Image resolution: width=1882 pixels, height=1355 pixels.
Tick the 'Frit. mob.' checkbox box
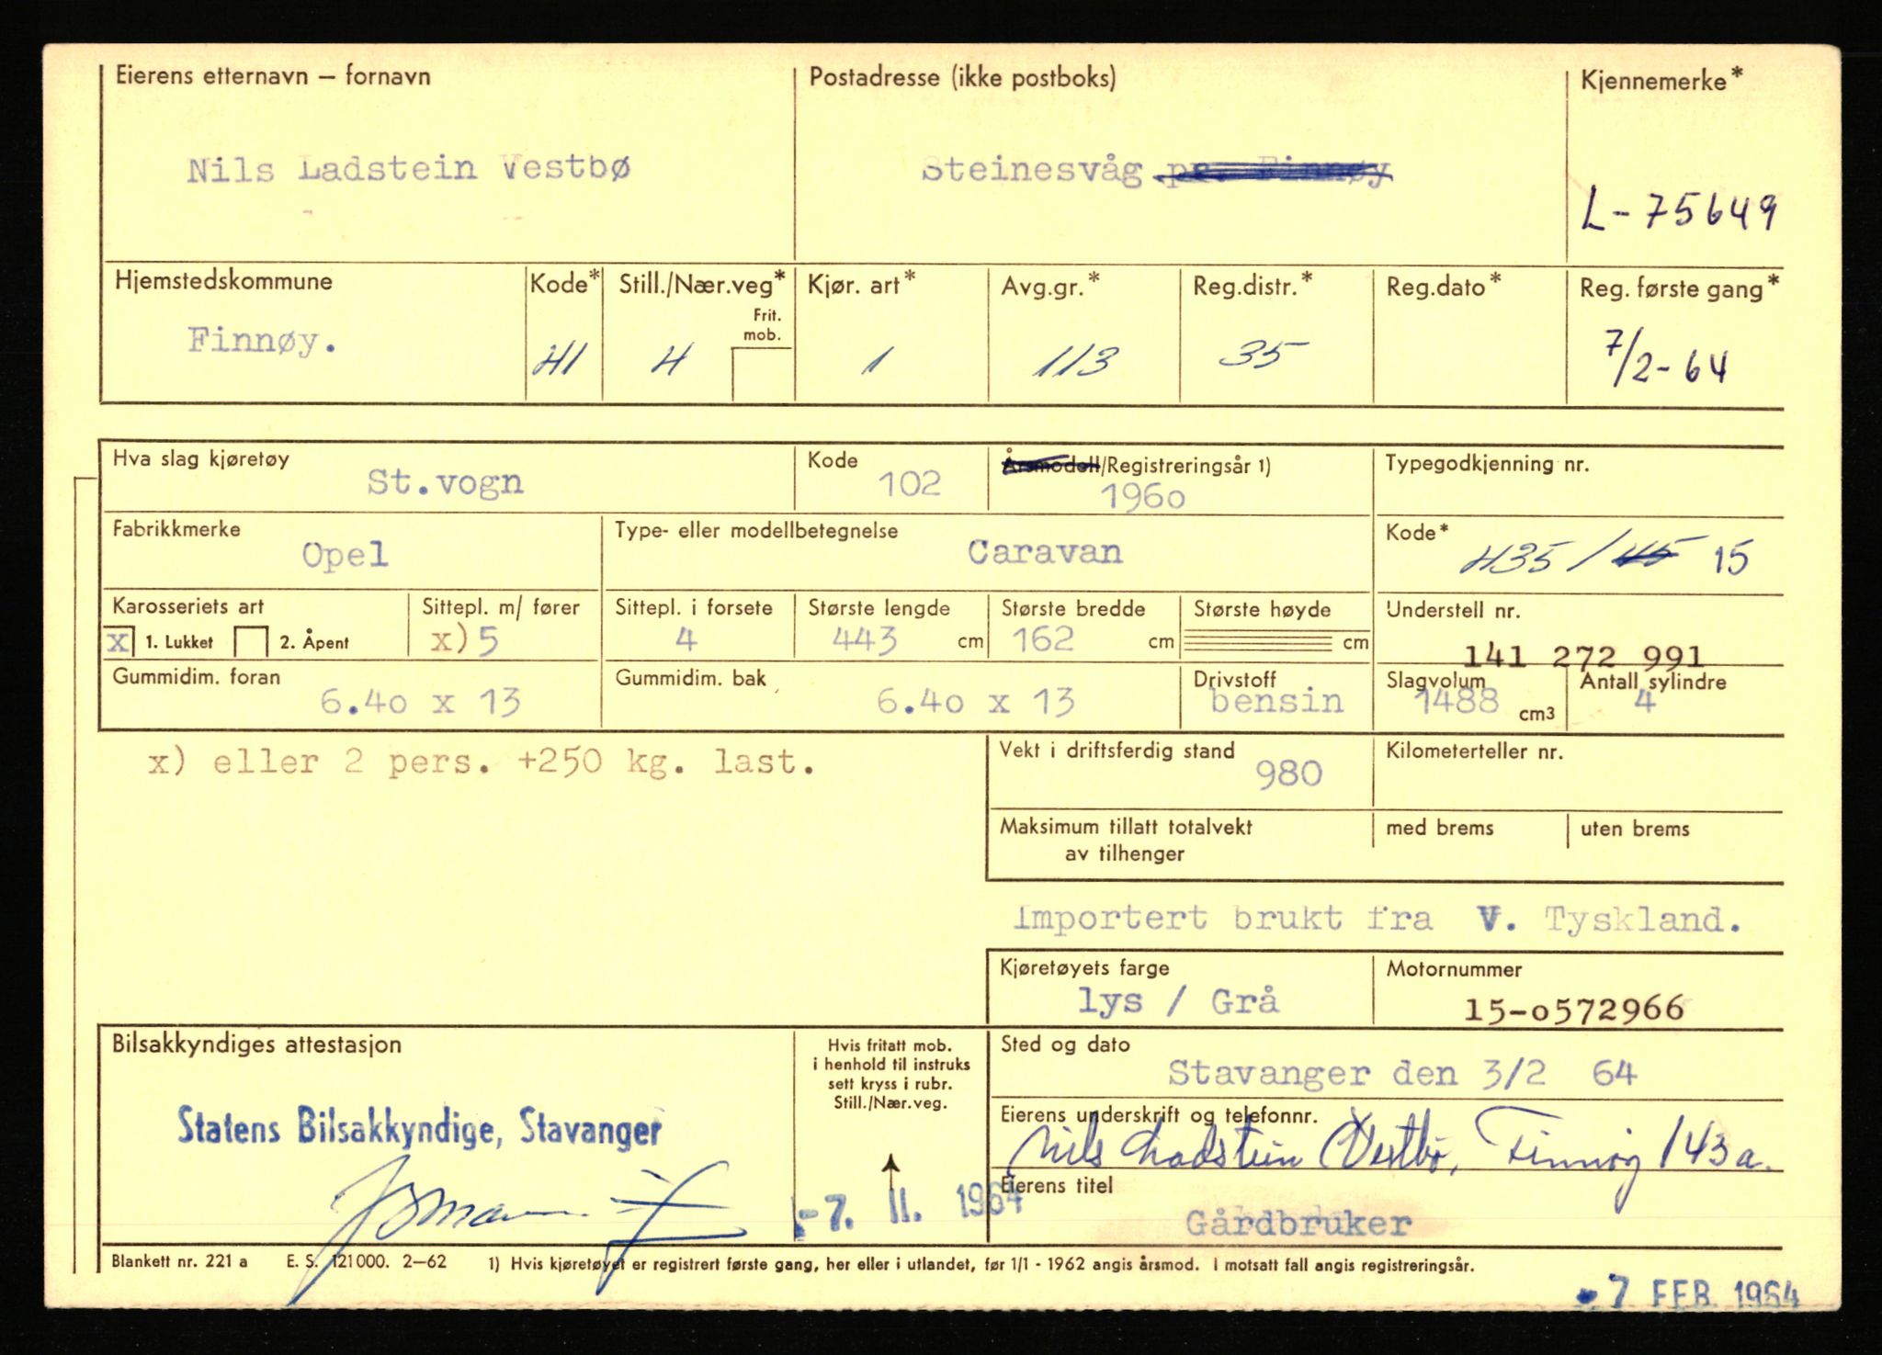[x=762, y=375]
